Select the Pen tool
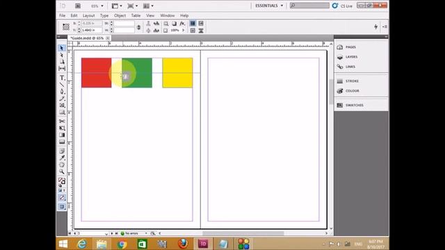Viewport: 445px width, 250px height. (62, 92)
